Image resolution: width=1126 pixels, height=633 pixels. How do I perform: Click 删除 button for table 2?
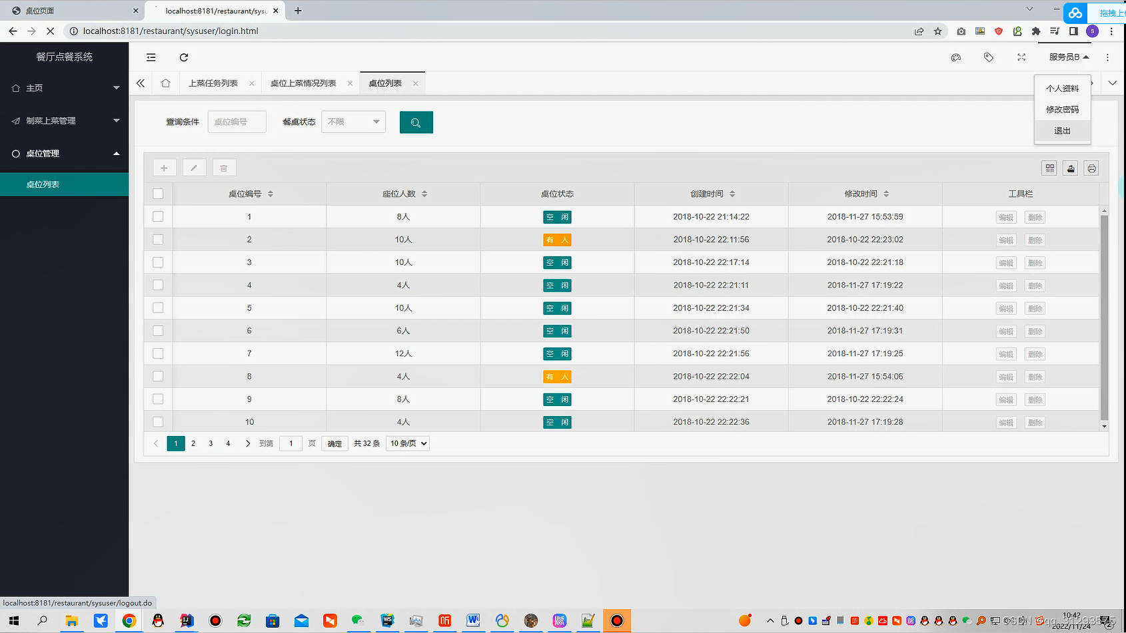(1035, 240)
